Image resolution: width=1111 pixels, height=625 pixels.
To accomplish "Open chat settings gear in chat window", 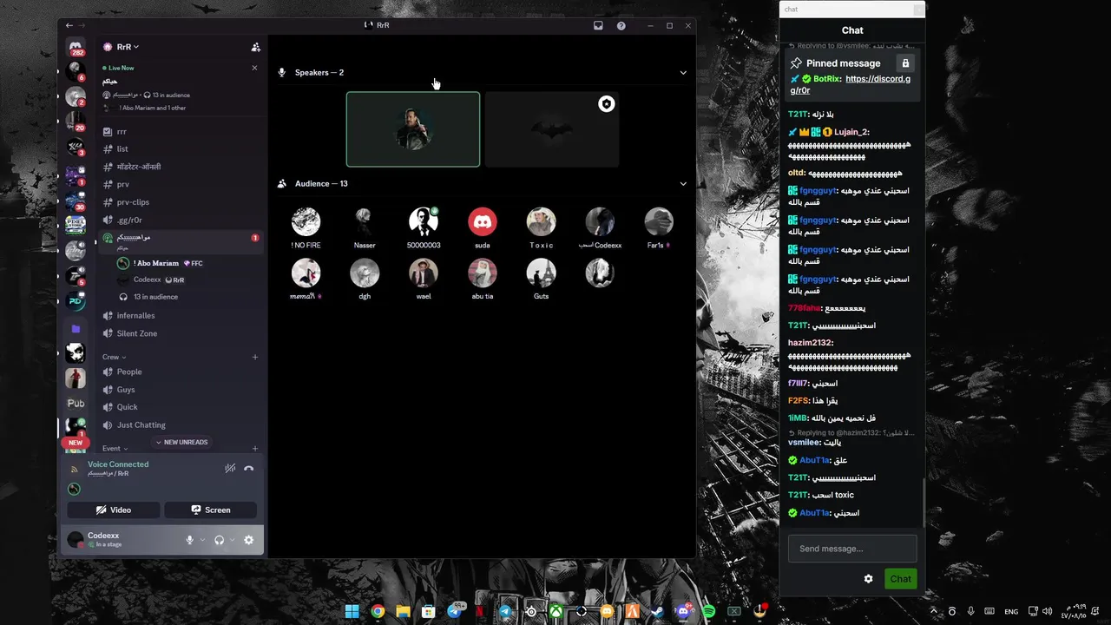I will 868,579.
